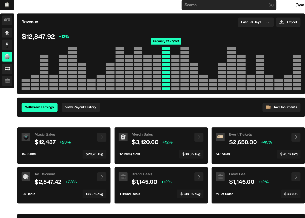Click the 3 Brand Deals label
The height and width of the screenshot is (218, 305).
pyautogui.click(x=130, y=194)
